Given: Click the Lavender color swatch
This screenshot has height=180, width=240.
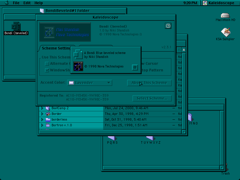Looking at the screenshot, I should [71, 83].
